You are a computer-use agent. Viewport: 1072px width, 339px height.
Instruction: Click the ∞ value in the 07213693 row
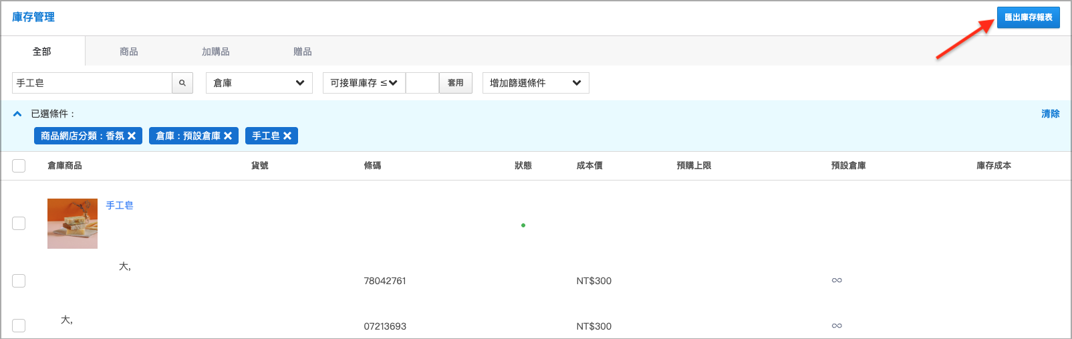click(837, 326)
